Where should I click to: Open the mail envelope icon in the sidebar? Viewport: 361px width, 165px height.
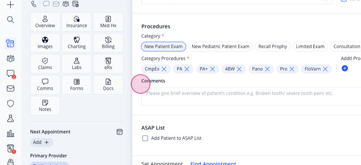(11, 88)
